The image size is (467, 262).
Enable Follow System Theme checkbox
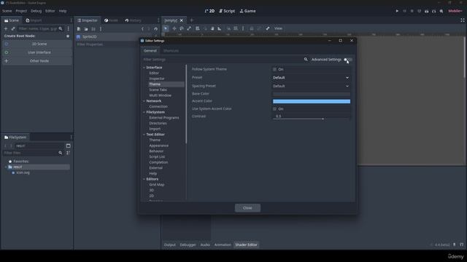274,69
